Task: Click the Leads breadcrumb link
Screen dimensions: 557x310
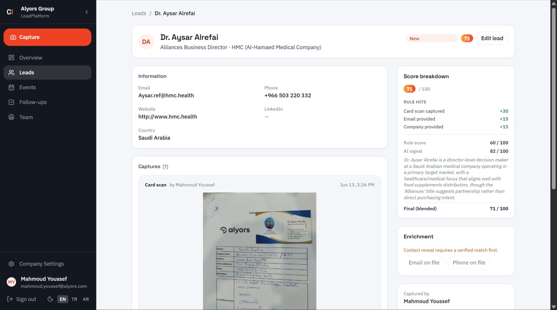Action: tap(139, 13)
